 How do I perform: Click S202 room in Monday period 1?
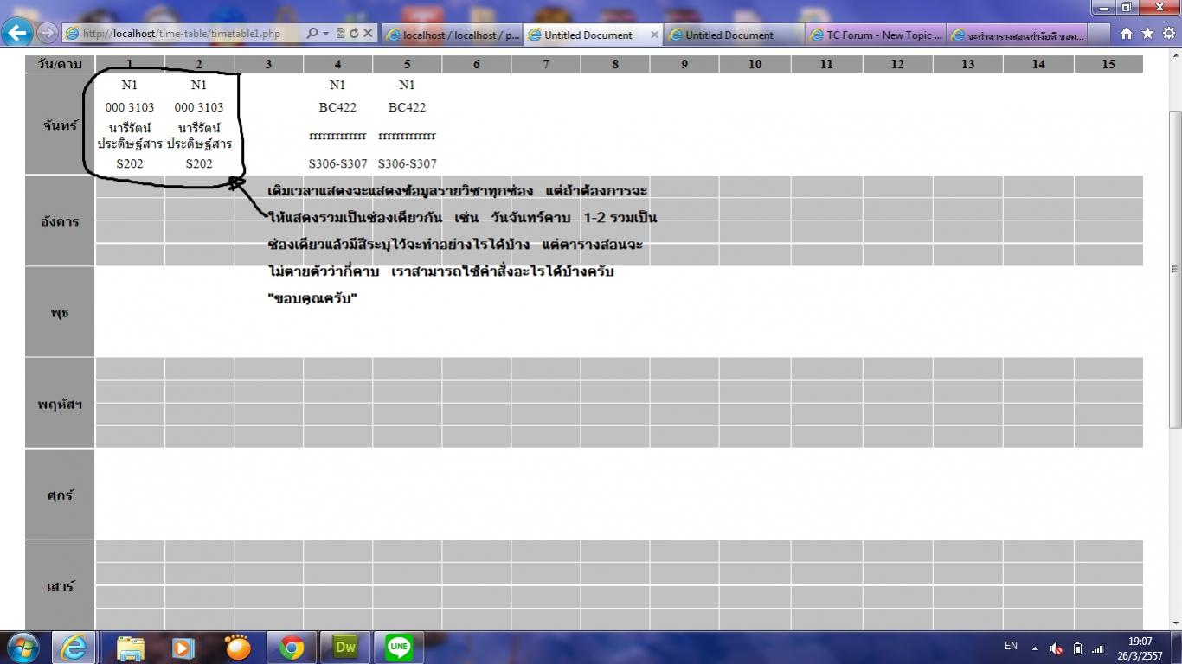(x=130, y=163)
